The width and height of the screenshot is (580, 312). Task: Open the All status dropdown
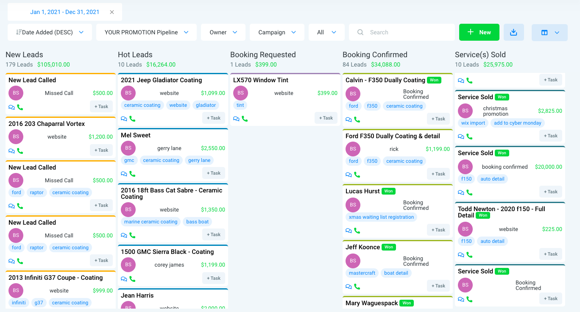326,32
